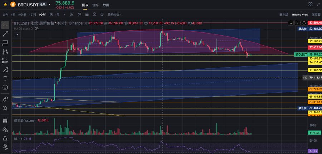
Task: Expand more time intervals dropdown arrow
Action: pyautogui.click(x=64, y=14)
